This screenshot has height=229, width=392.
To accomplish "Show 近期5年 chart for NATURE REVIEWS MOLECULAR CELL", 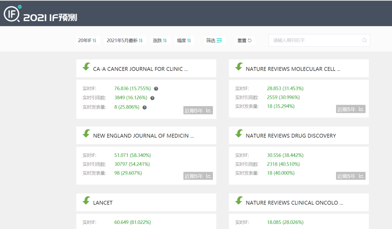I will [351, 109].
